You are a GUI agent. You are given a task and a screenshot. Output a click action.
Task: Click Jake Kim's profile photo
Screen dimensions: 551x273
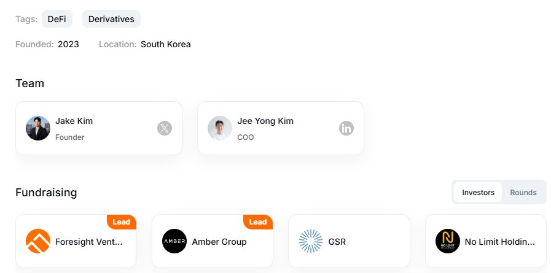pyautogui.click(x=38, y=128)
